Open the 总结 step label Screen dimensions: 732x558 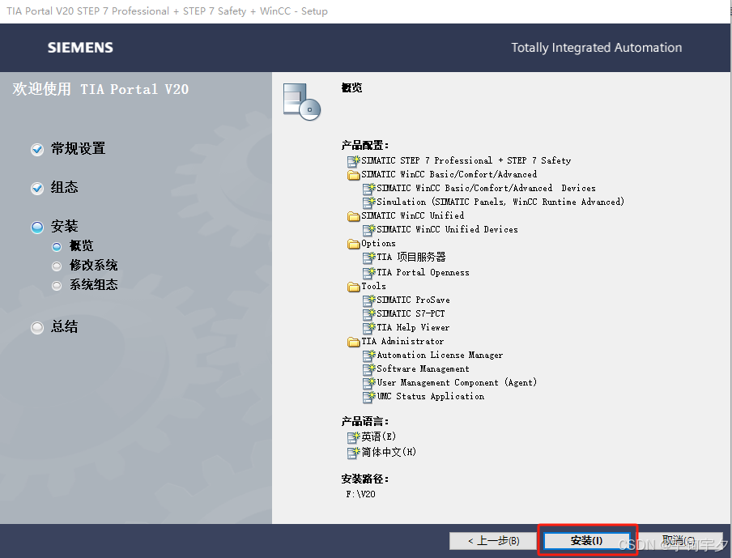pyautogui.click(x=65, y=326)
